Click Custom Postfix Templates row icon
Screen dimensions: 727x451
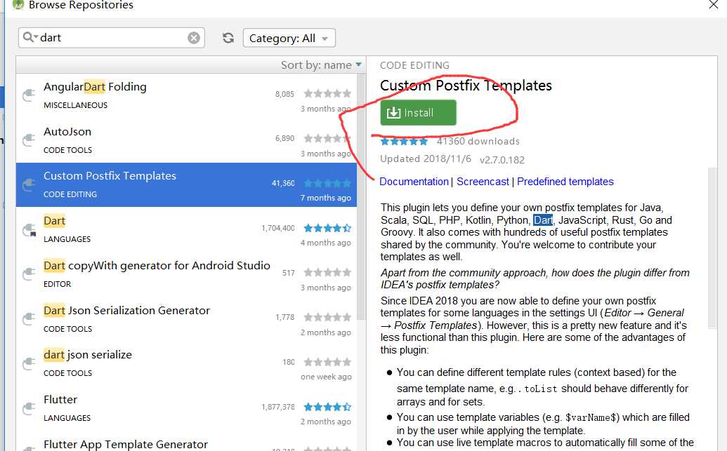29,184
